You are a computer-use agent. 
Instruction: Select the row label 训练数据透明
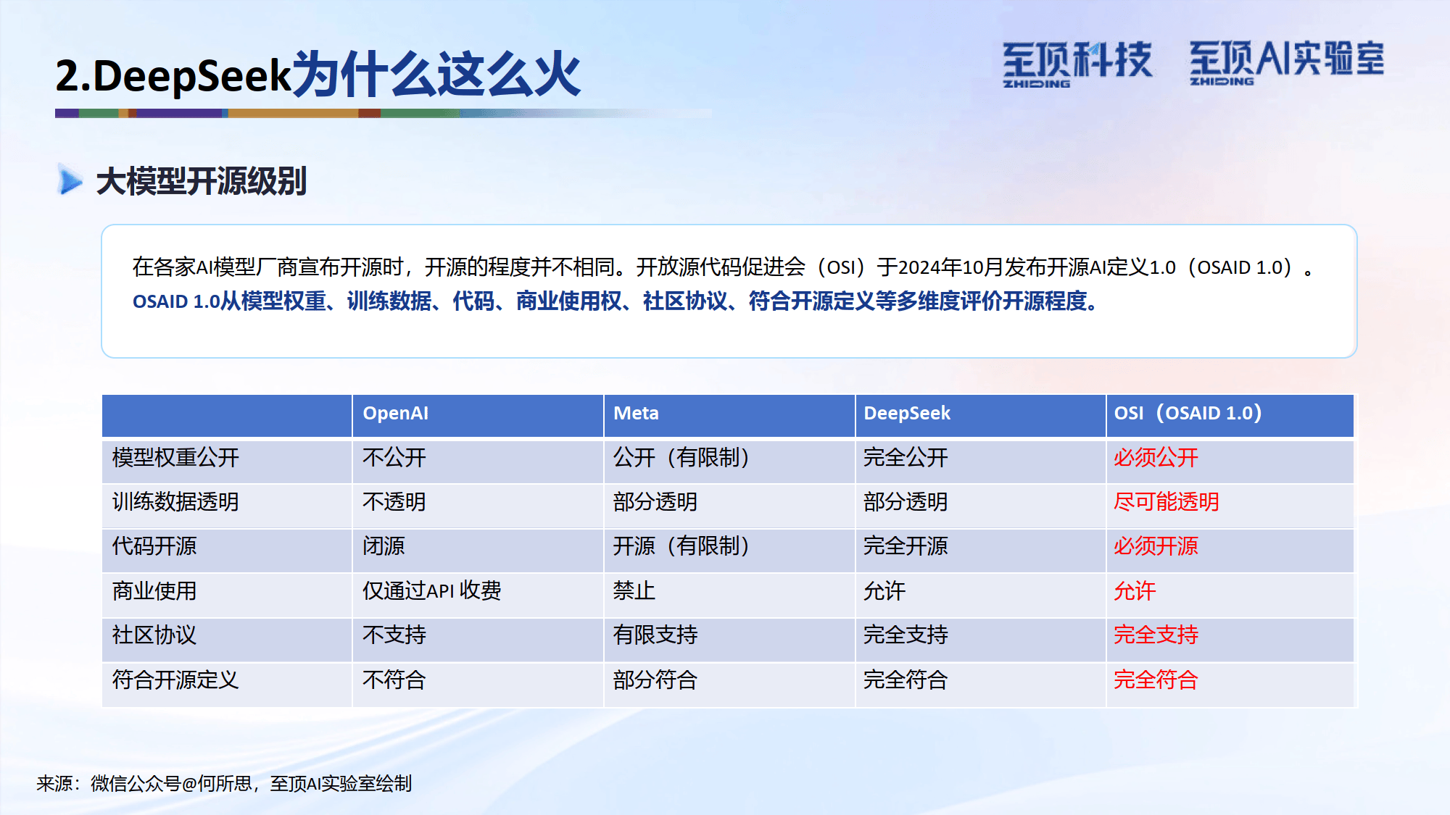tap(175, 502)
